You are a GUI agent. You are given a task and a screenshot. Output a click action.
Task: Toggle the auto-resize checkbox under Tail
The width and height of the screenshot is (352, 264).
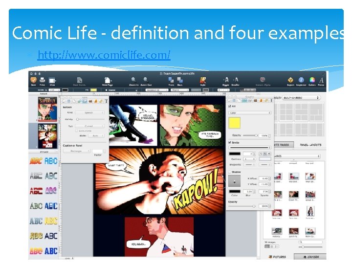76,131
